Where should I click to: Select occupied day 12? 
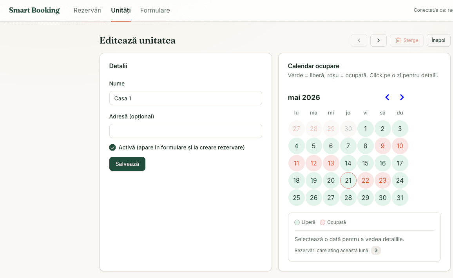click(314, 163)
